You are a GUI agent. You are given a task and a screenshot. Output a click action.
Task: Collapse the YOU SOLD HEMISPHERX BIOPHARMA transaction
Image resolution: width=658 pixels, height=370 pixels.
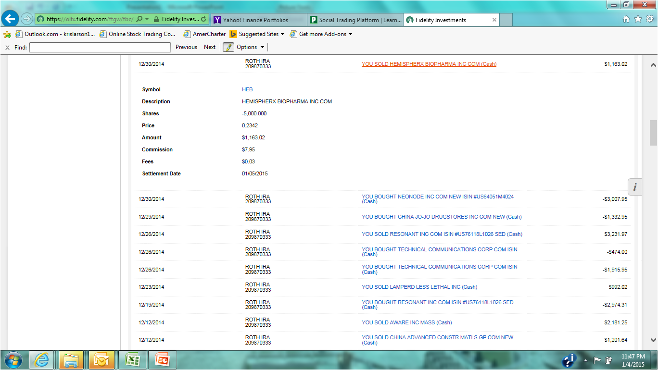tap(429, 64)
